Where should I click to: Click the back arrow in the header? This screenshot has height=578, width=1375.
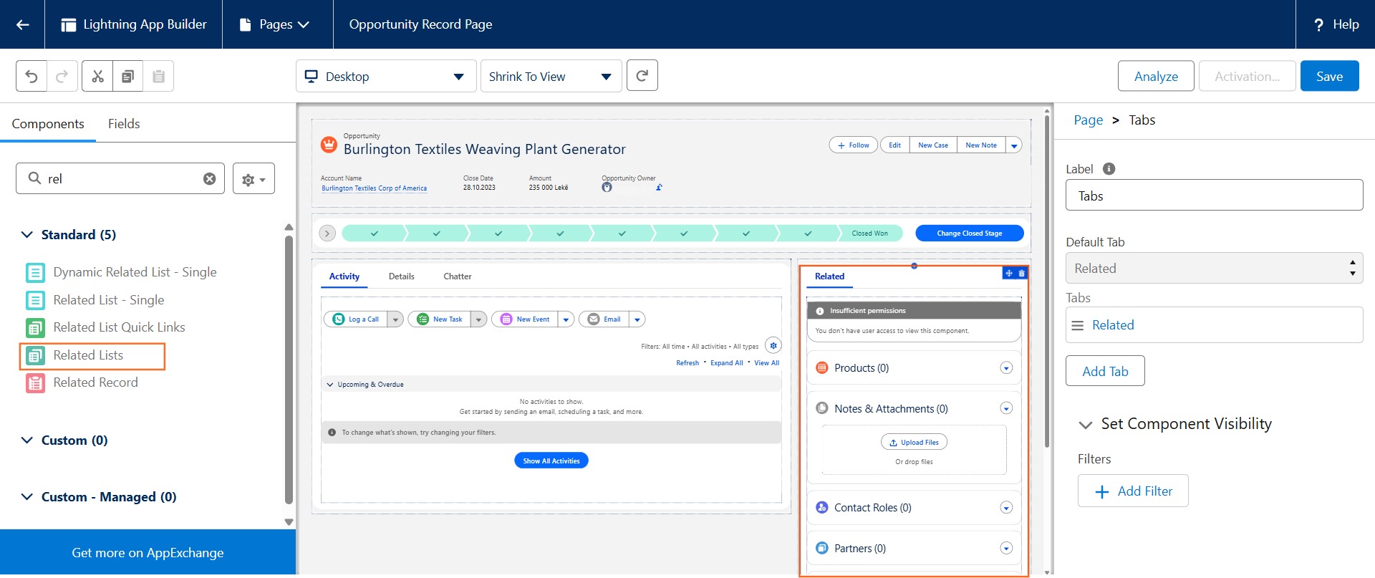[22, 24]
